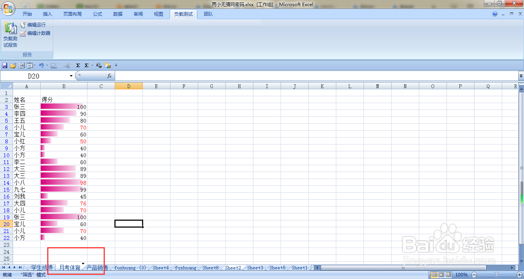524x279 pixels.
Task: Click the open folder icon
Action: coord(13,66)
